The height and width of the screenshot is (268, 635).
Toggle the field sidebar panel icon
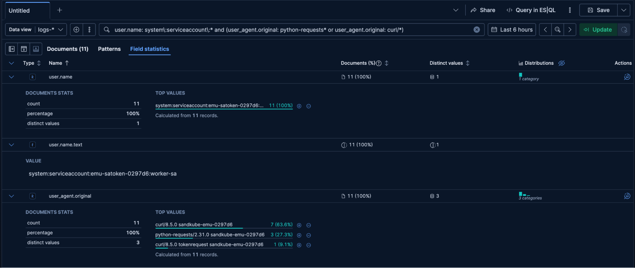(x=12, y=49)
